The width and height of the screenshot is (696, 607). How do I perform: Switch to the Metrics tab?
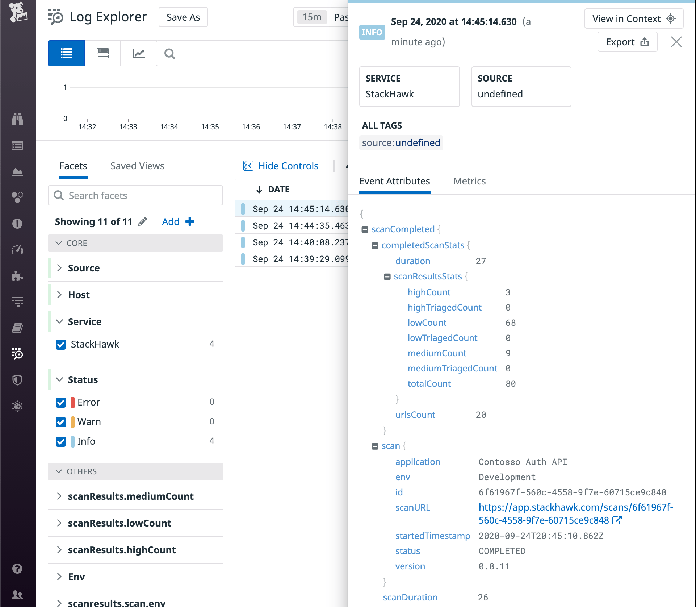pyautogui.click(x=469, y=181)
